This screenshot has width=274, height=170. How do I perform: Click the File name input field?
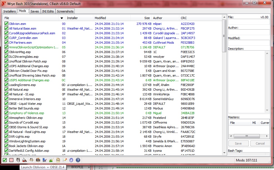249,22
